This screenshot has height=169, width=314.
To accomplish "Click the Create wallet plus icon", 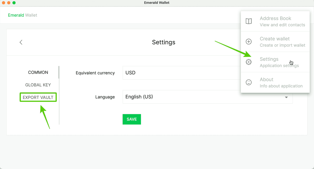I will [248, 42].
